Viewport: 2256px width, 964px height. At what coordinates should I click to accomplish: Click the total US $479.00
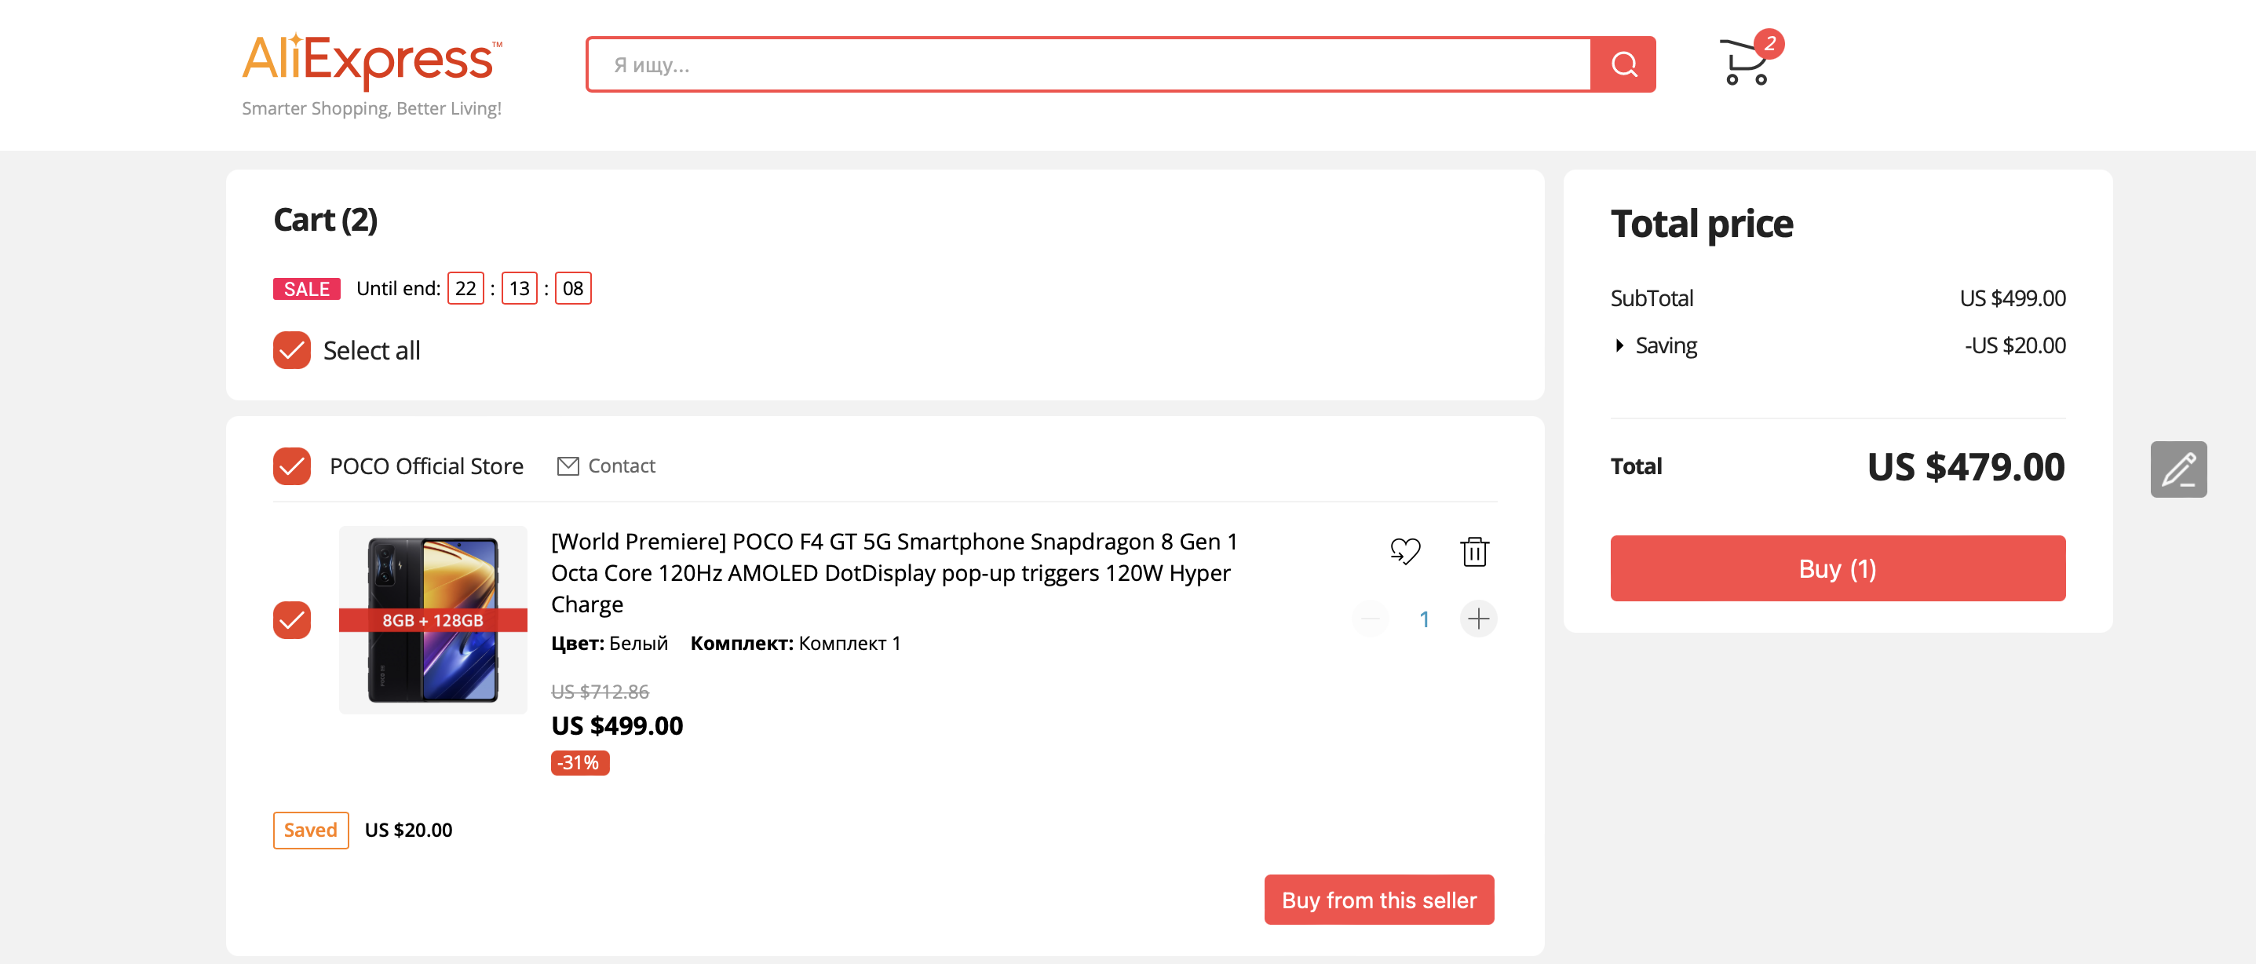(x=1966, y=466)
